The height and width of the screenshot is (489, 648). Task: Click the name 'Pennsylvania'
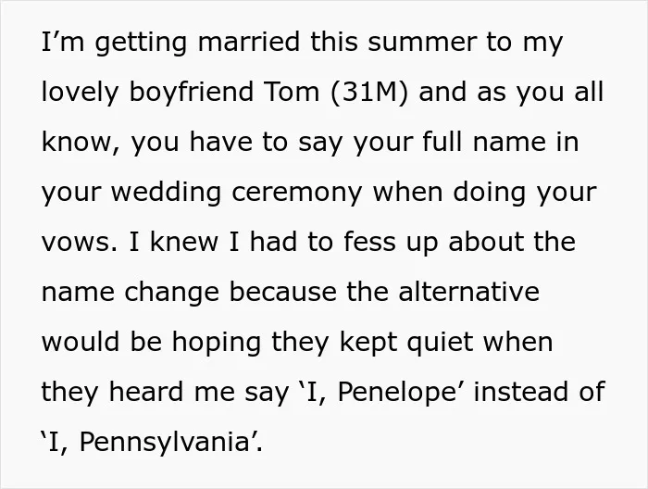pos(164,443)
